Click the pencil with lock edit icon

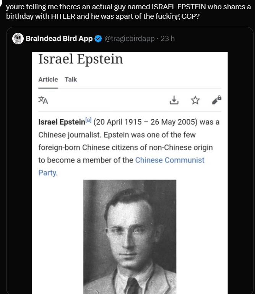(217, 100)
